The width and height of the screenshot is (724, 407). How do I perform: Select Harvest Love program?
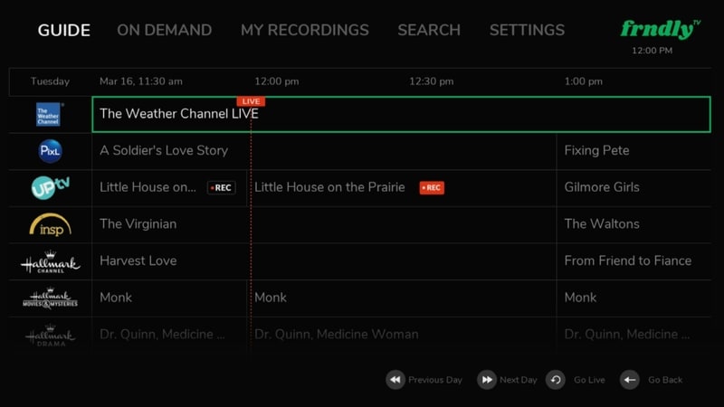click(324, 261)
